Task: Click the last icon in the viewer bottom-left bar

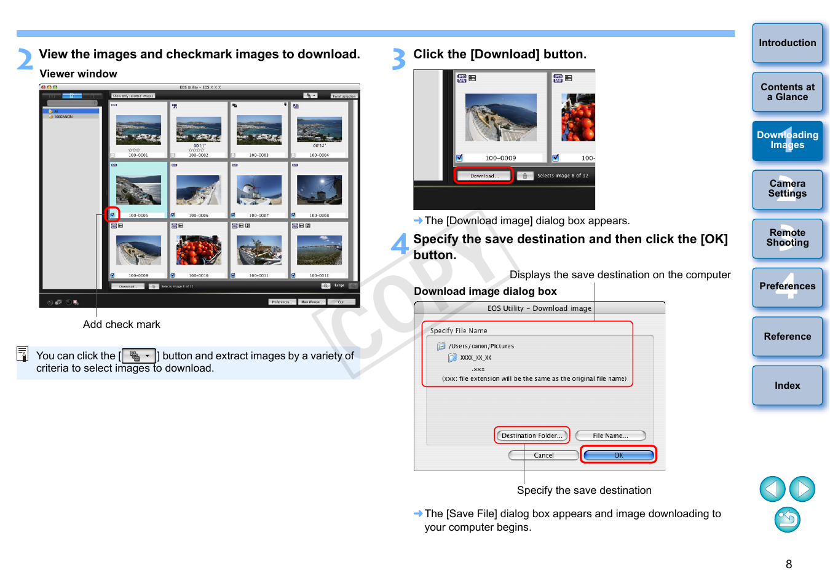Action: coord(76,302)
